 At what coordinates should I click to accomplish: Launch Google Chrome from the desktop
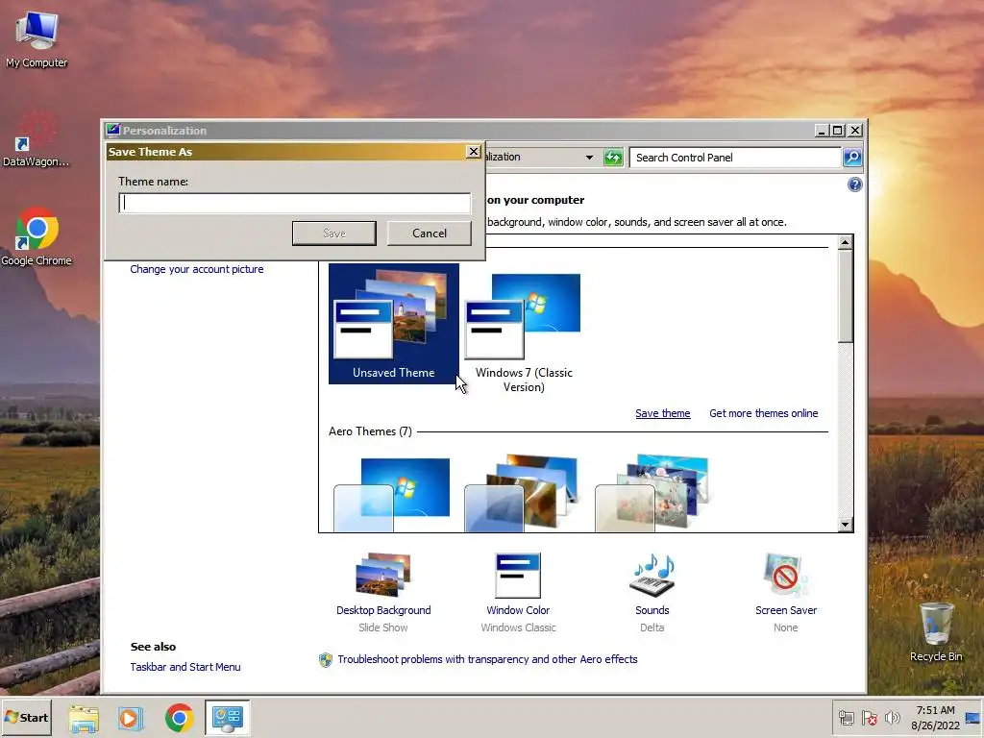pyautogui.click(x=37, y=237)
